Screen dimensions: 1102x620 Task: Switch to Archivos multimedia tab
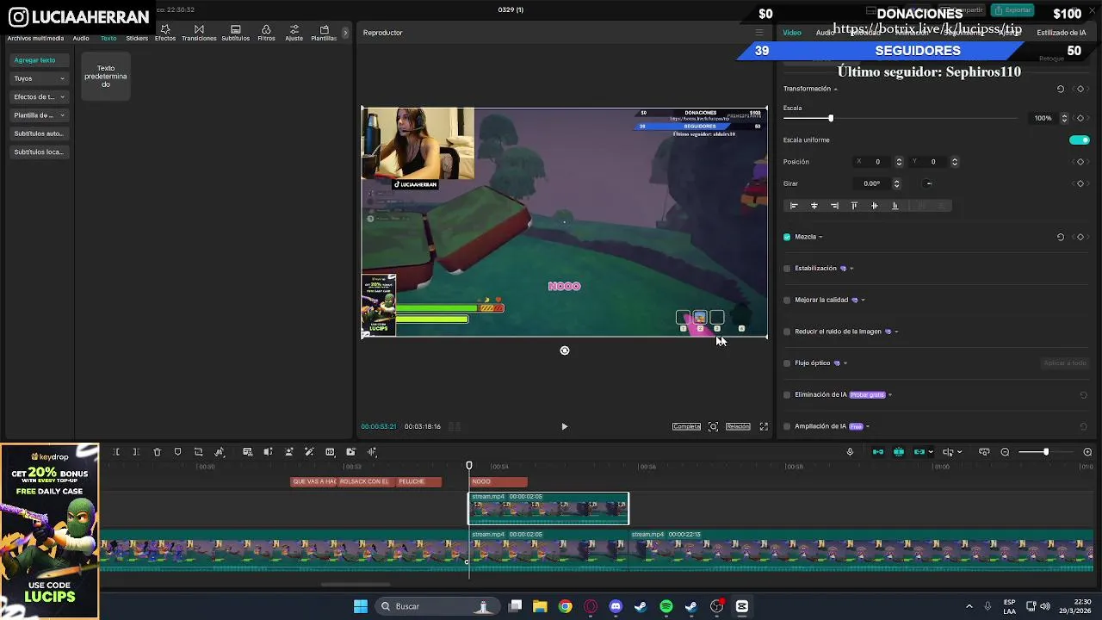(35, 38)
